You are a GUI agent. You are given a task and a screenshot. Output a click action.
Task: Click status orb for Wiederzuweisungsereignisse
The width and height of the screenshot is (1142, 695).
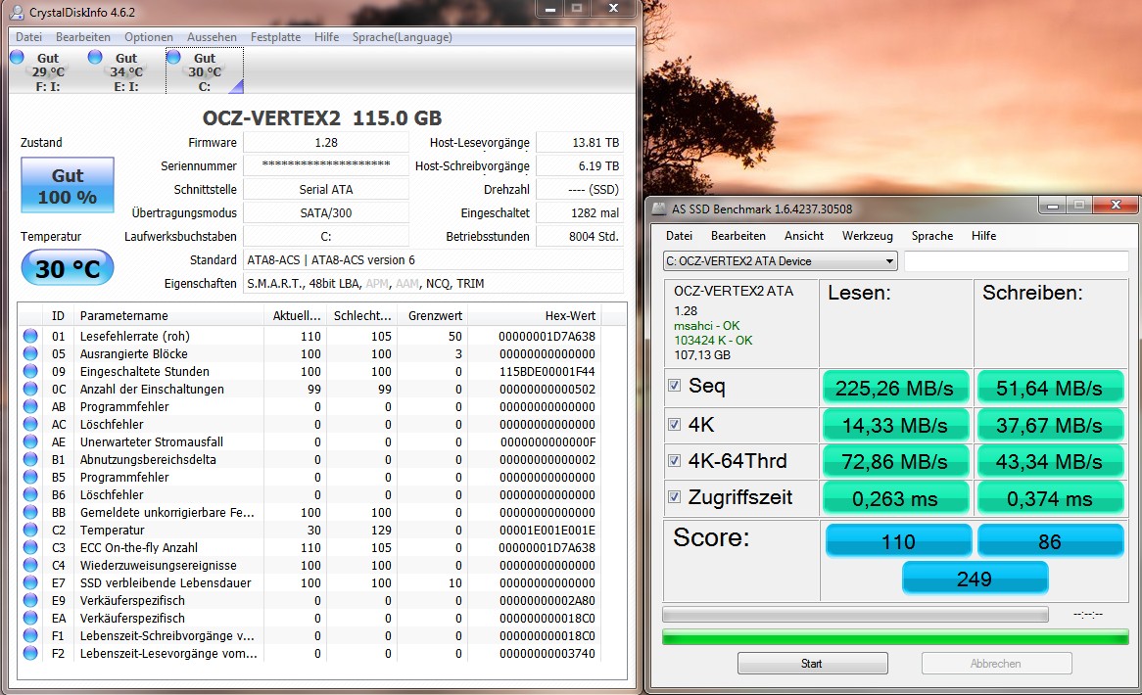point(30,565)
